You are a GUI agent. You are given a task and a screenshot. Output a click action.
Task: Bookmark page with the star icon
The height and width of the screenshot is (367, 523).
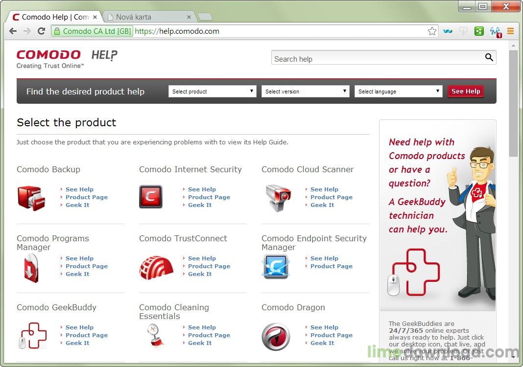[x=432, y=31]
